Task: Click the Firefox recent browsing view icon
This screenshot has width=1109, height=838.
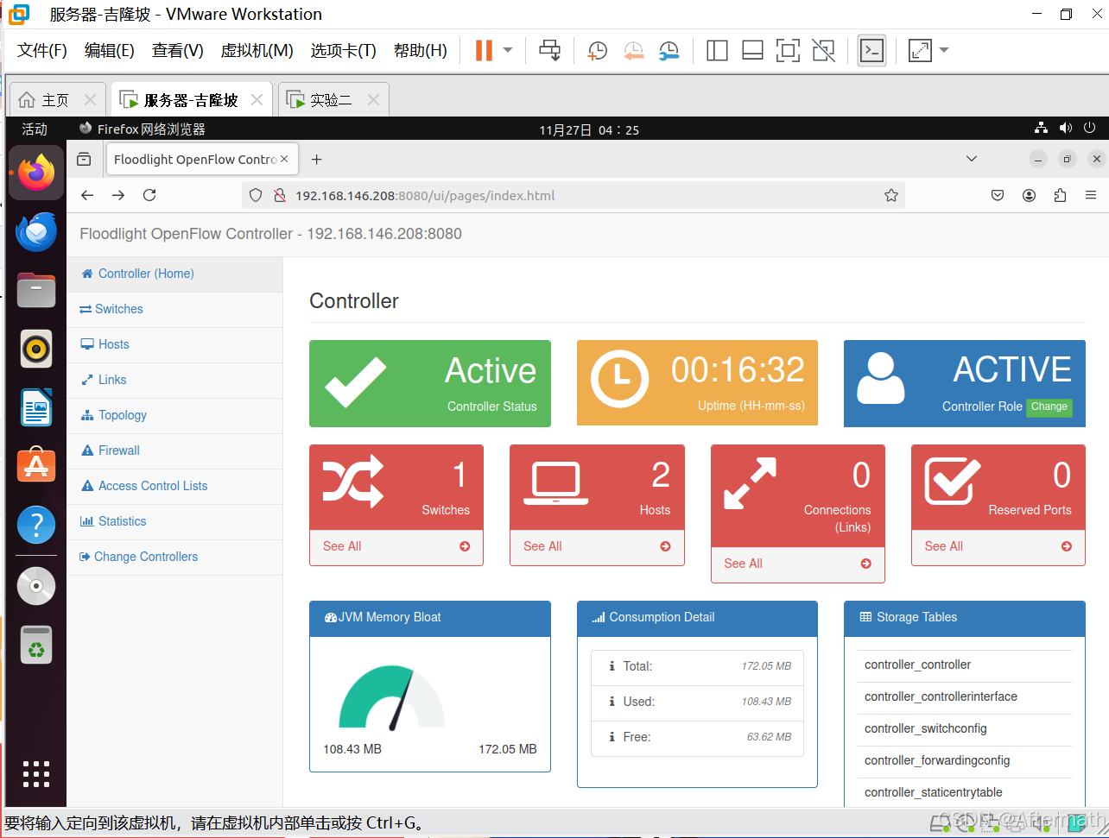Action: pyautogui.click(x=84, y=160)
